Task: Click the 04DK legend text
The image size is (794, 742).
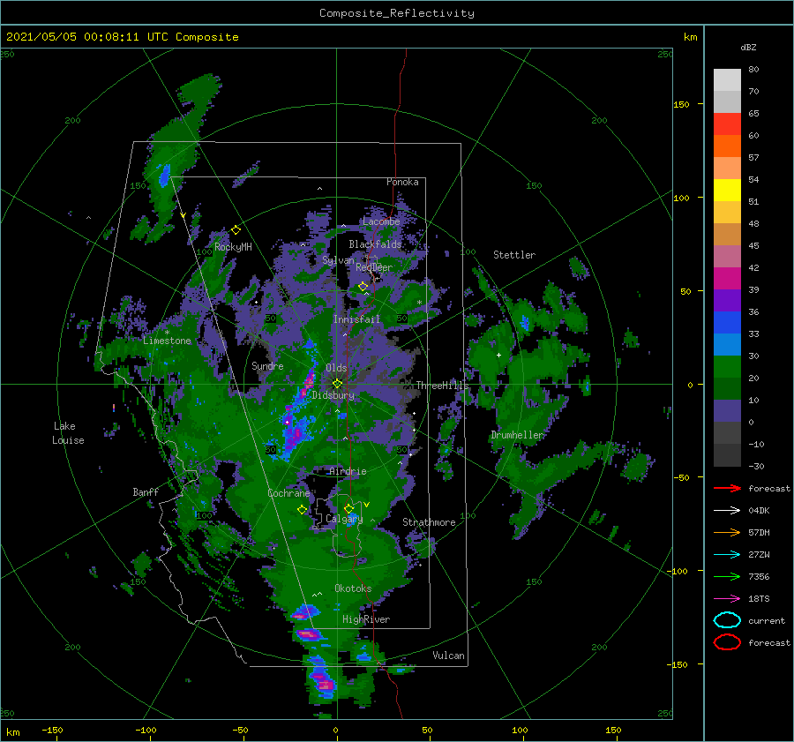Action: [759, 511]
